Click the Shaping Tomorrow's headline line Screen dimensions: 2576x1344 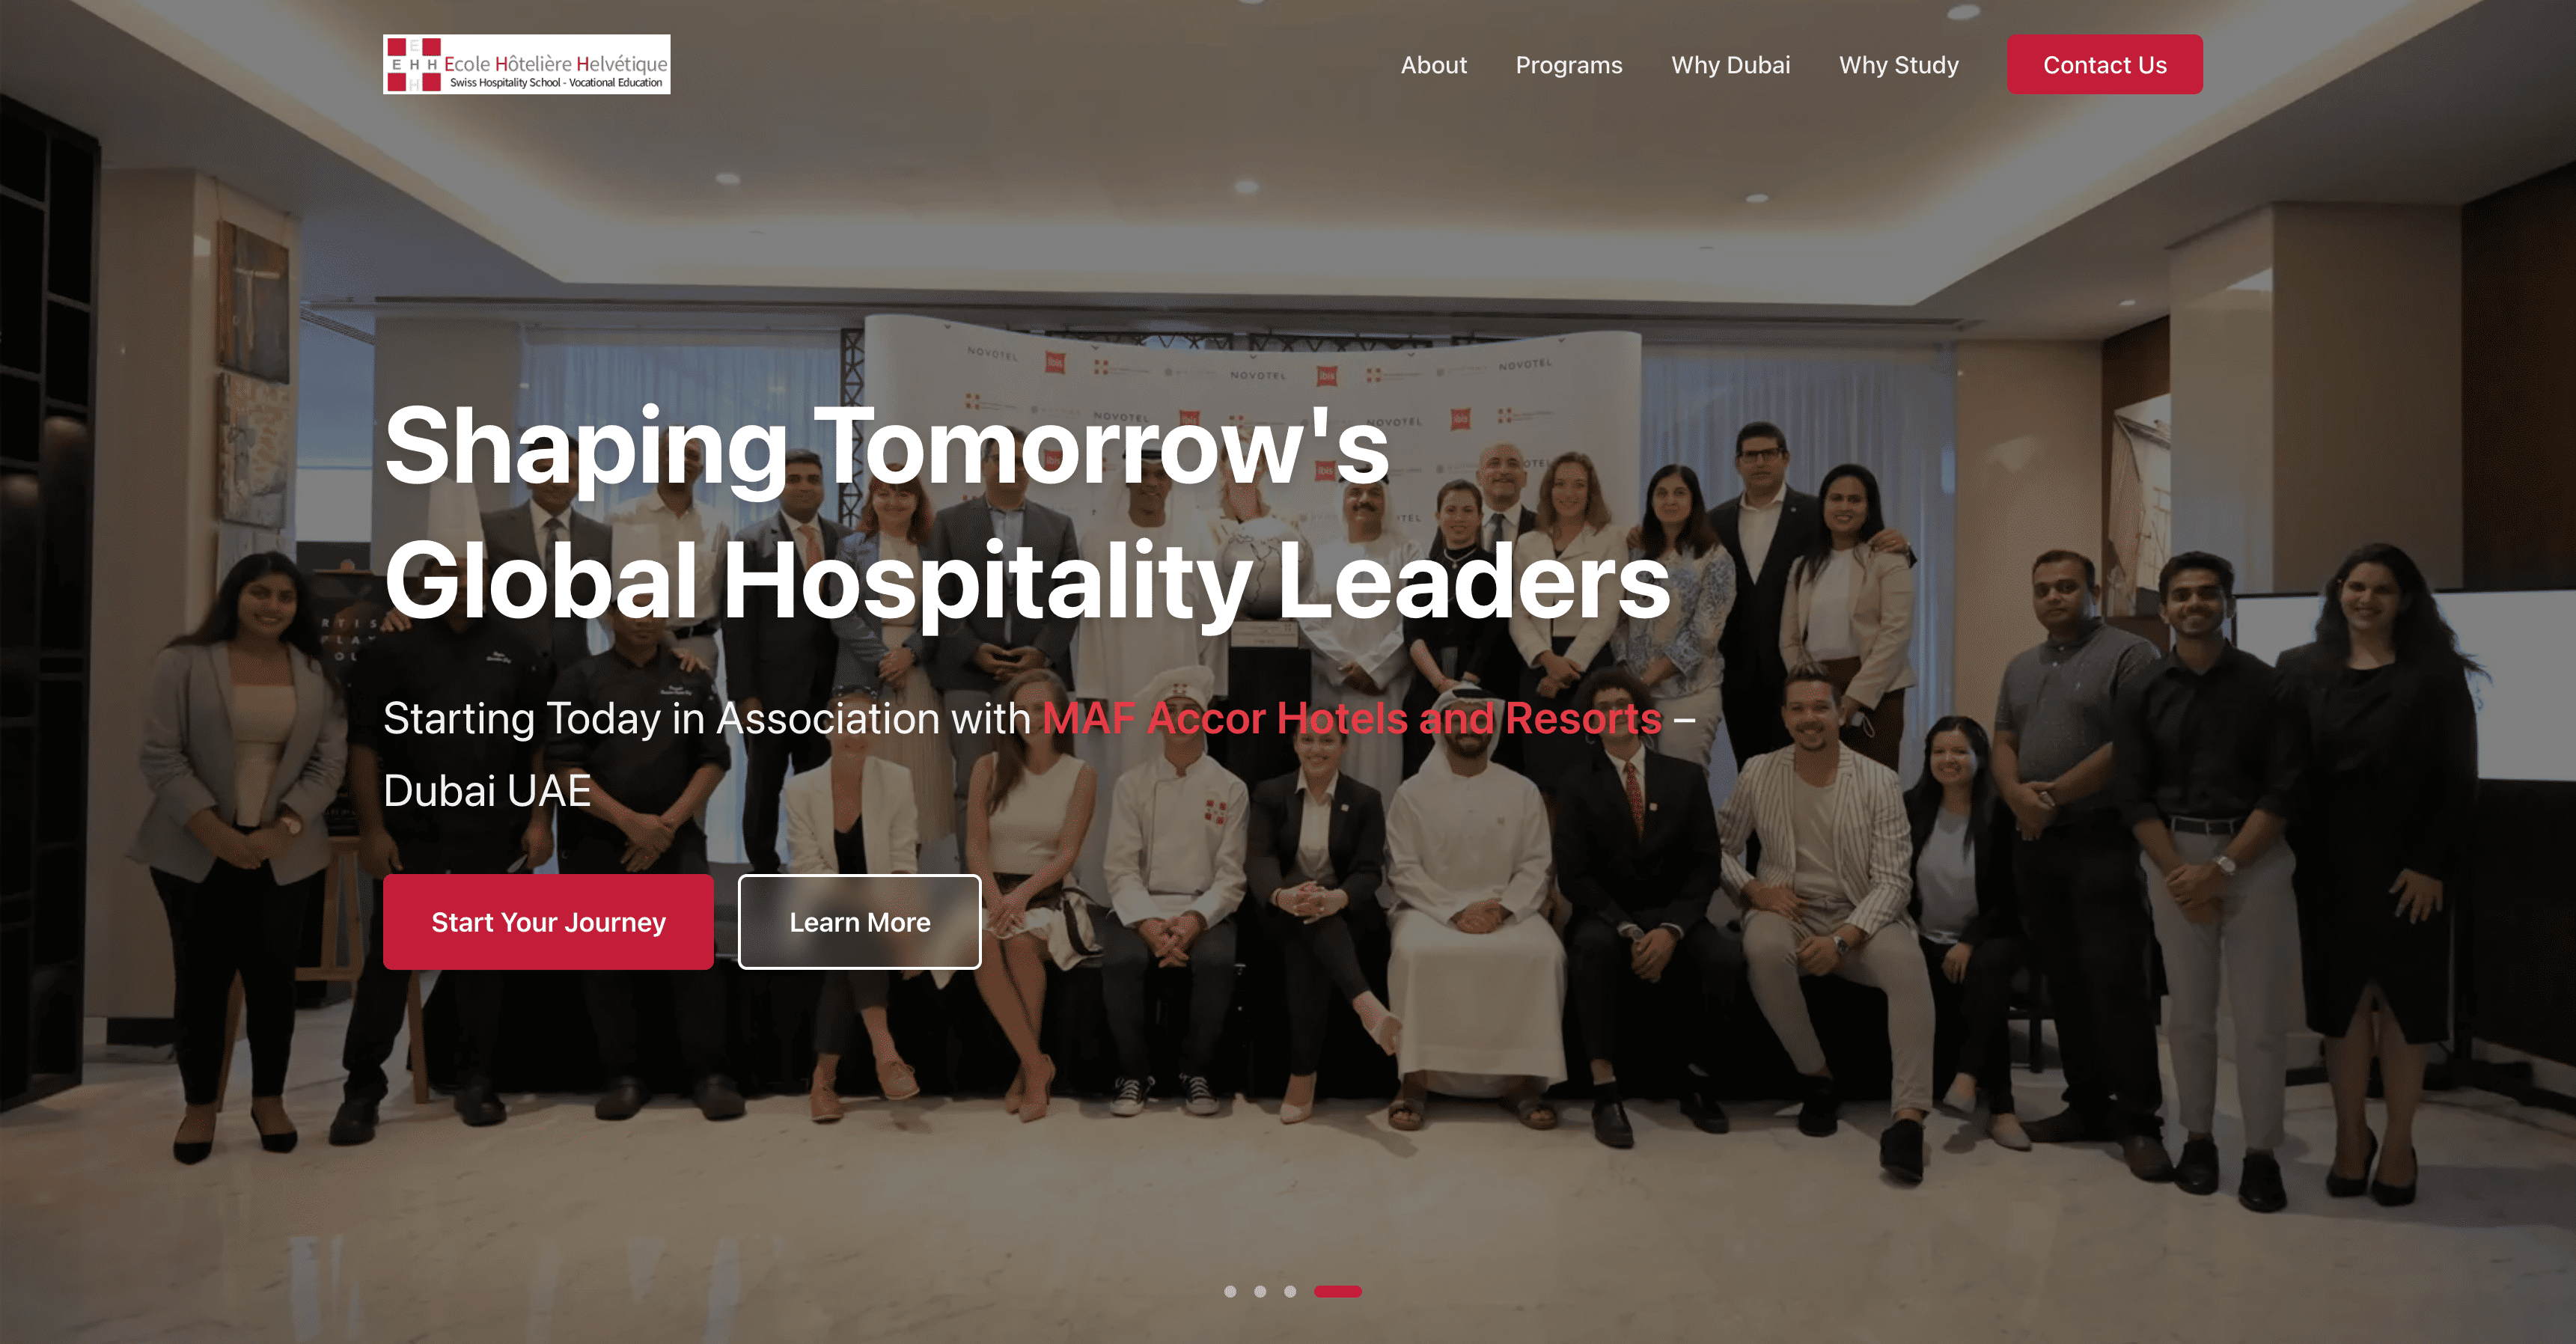pyautogui.click(x=886, y=446)
